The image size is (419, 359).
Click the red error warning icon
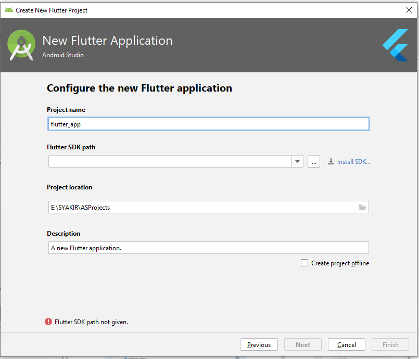click(x=48, y=322)
